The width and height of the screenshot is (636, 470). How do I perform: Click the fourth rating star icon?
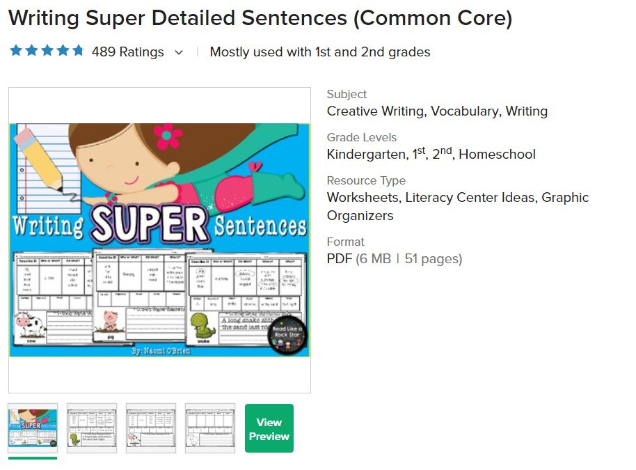tap(63, 50)
